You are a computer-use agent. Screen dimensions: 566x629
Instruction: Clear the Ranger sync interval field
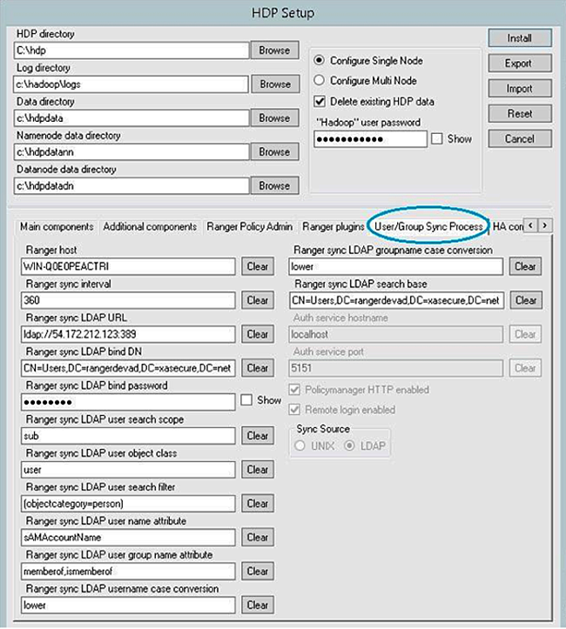tap(258, 300)
